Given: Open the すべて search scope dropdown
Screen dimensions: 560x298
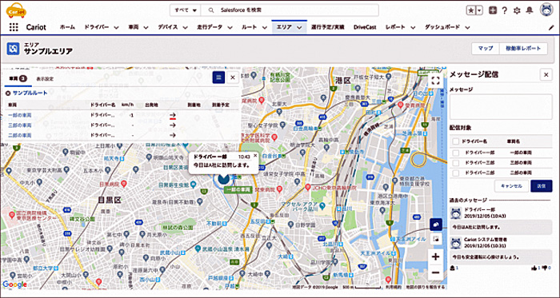Looking at the screenshot, I should click(186, 10).
